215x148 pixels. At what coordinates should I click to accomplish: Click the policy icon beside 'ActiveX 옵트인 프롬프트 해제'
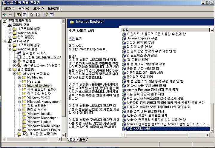pos(124,115)
